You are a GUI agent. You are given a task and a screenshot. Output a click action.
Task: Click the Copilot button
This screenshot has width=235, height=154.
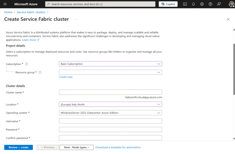point(168,4)
